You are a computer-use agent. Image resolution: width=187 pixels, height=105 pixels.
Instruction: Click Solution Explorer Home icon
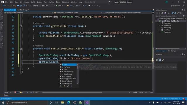(162, 13)
